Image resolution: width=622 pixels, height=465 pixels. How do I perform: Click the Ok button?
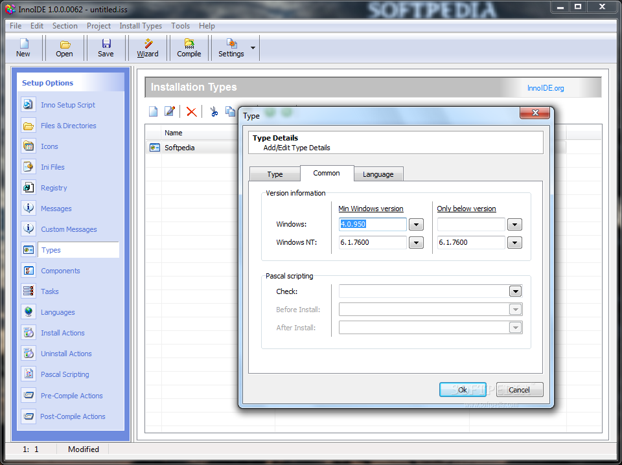click(463, 390)
